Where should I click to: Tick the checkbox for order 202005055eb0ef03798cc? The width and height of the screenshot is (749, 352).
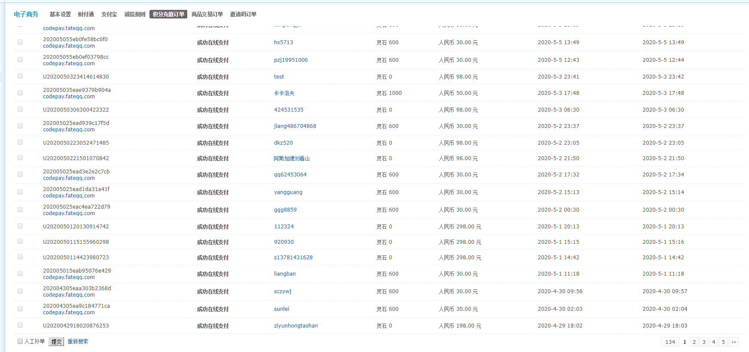point(20,60)
